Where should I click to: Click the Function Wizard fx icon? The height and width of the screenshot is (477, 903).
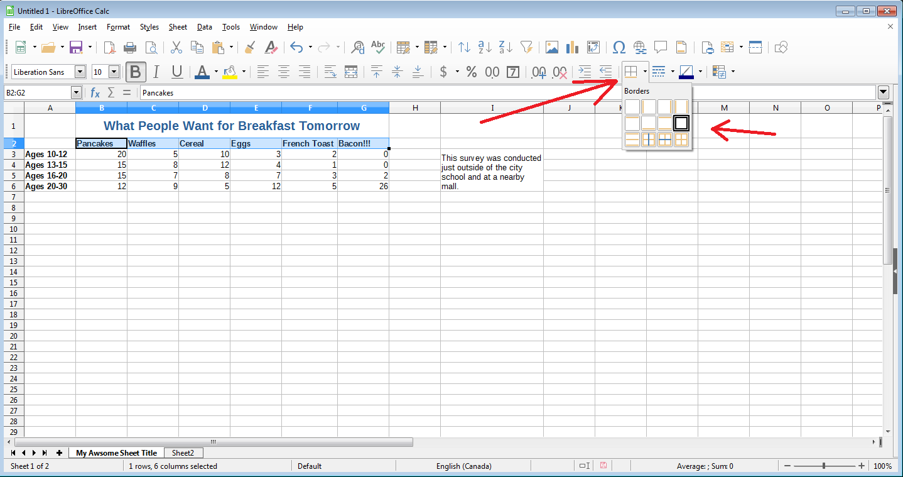point(95,92)
